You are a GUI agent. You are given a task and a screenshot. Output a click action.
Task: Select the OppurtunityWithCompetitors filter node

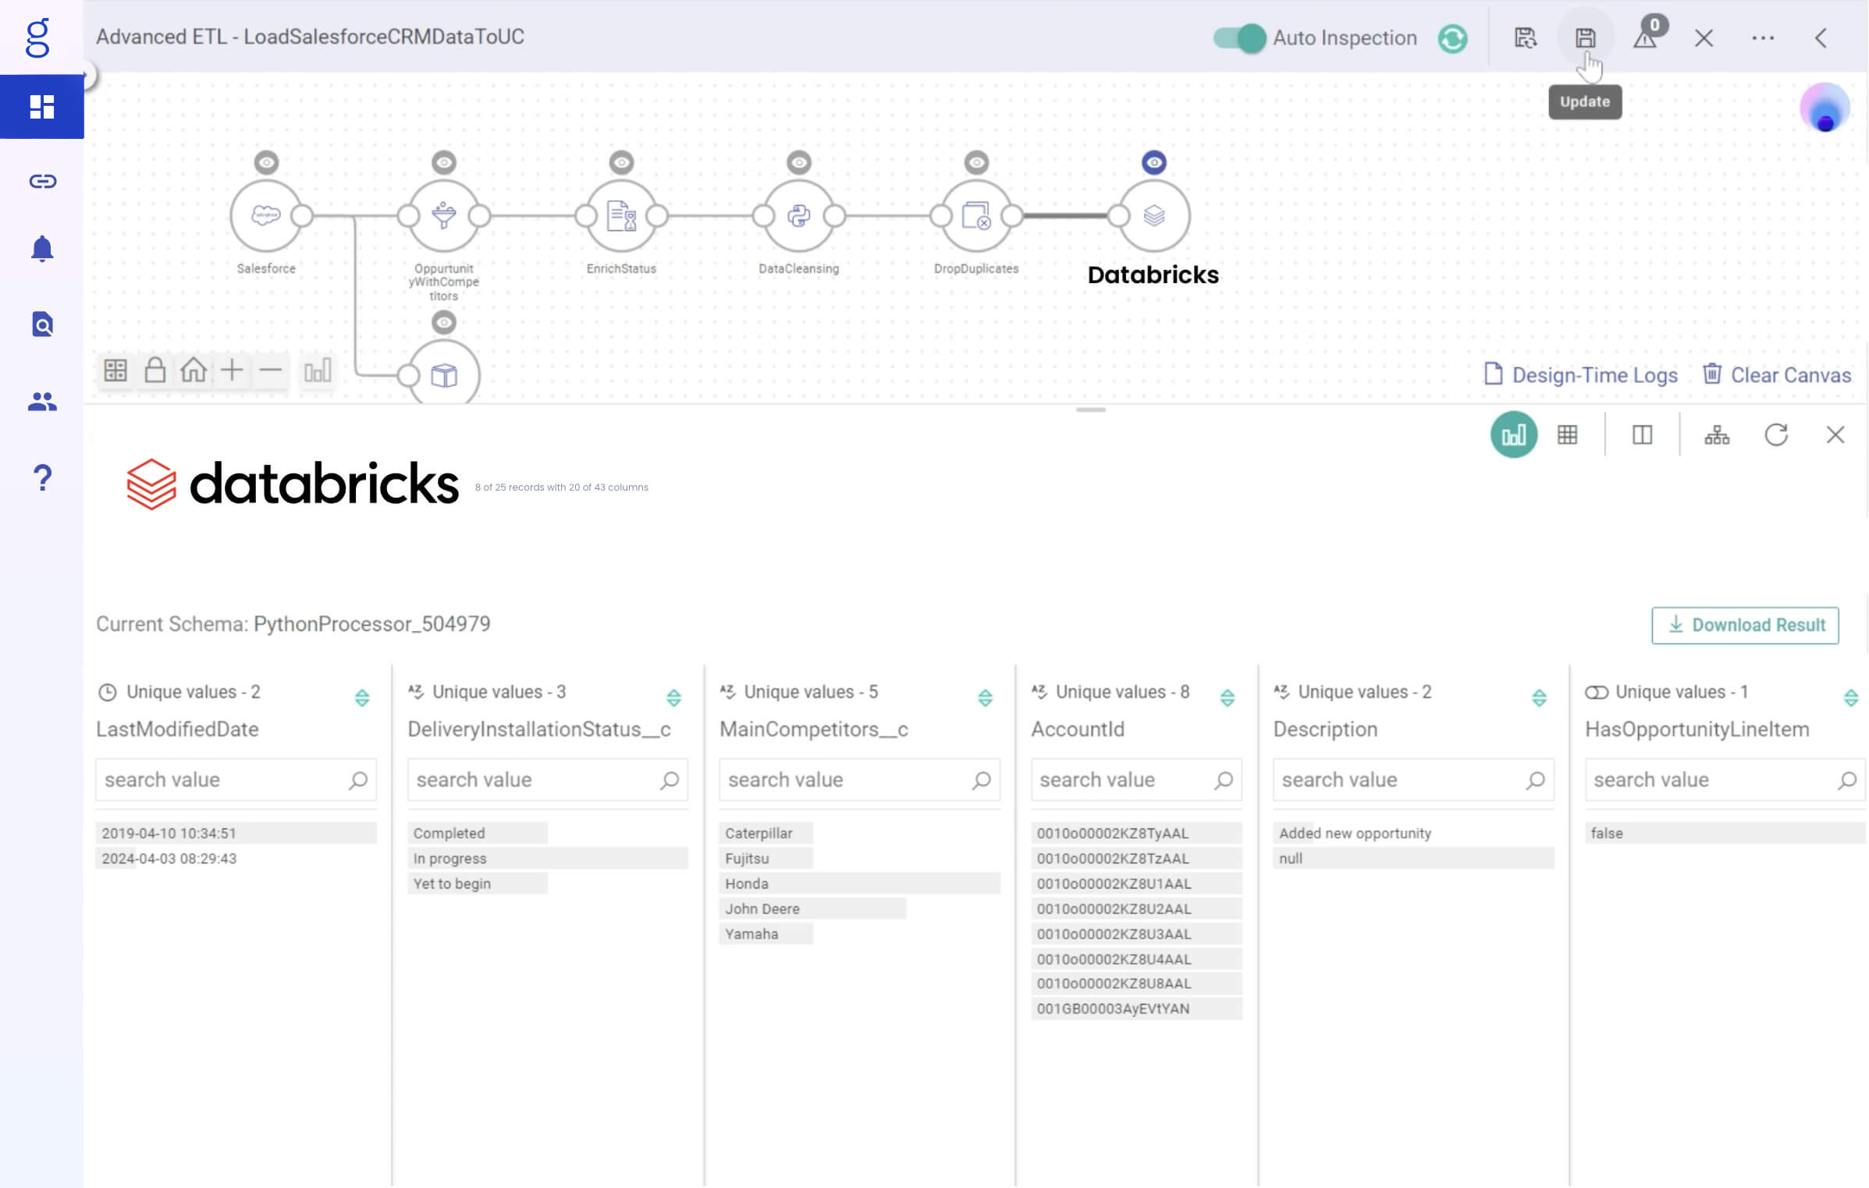click(x=443, y=215)
